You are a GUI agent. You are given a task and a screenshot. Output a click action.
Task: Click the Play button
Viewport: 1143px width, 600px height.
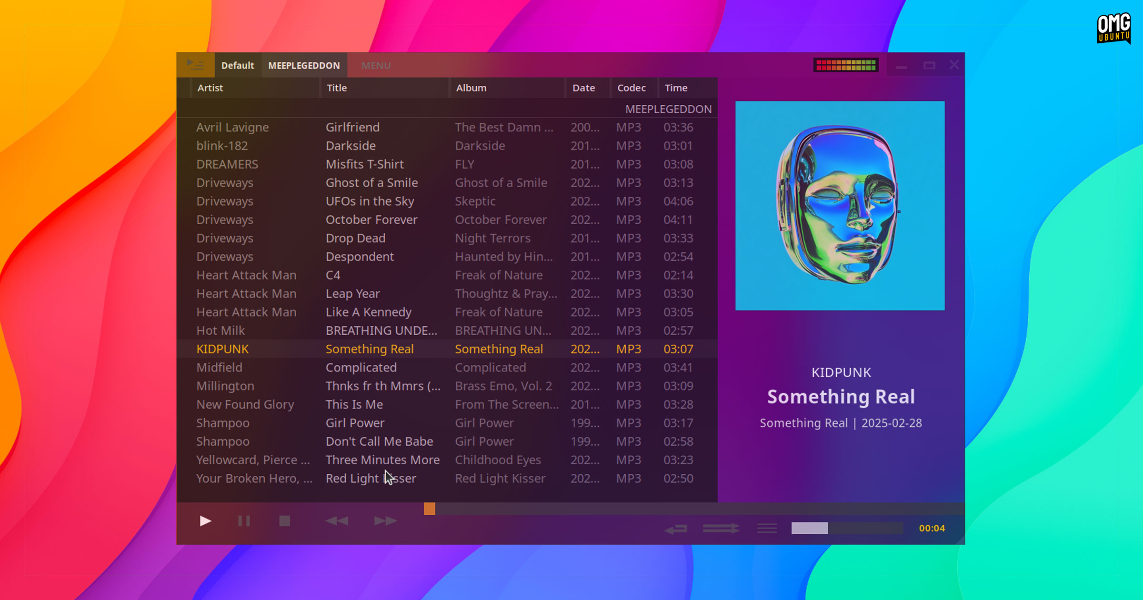click(x=205, y=520)
